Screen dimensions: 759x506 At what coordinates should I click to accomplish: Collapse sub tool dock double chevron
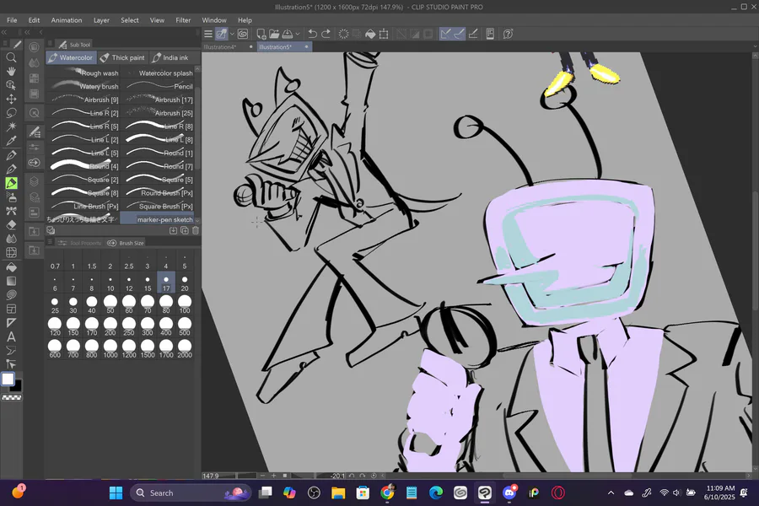(x=27, y=32)
